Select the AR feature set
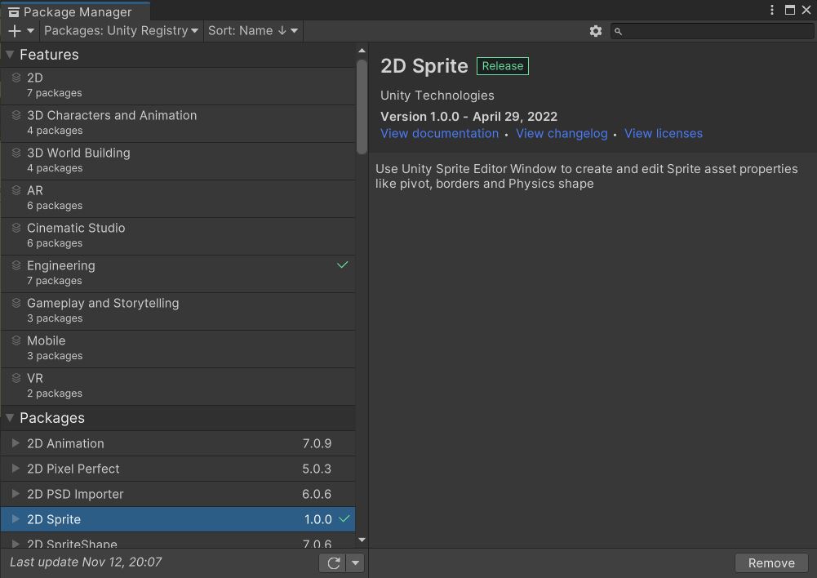817x578 pixels. (178, 198)
